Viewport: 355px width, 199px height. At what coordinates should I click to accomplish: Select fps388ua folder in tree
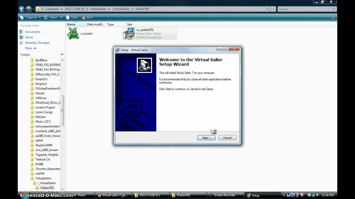click(41, 60)
